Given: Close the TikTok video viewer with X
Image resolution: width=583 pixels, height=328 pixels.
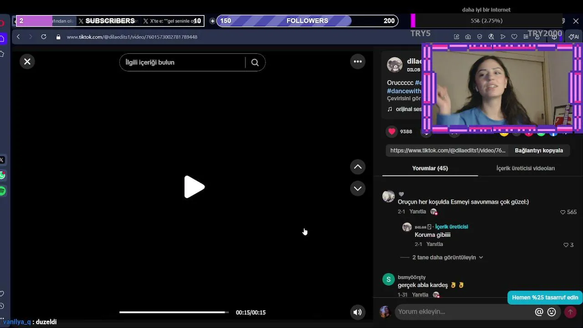Looking at the screenshot, I should (x=27, y=61).
